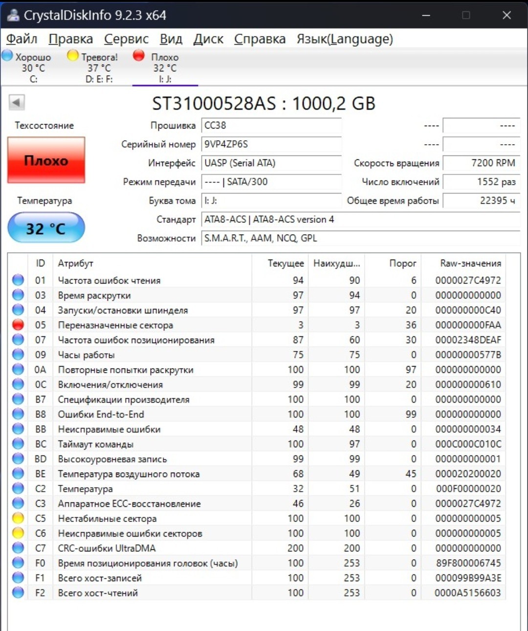The image size is (528, 631).
Task: Click the red Плохо health status button
Action: [46, 160]
